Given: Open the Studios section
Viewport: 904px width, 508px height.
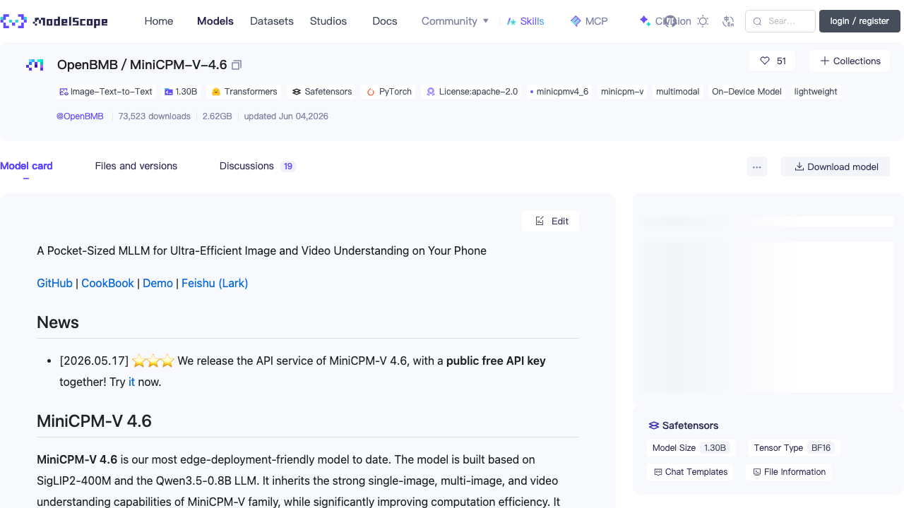Looking at the screenshot, I should [x=328, y=21].
